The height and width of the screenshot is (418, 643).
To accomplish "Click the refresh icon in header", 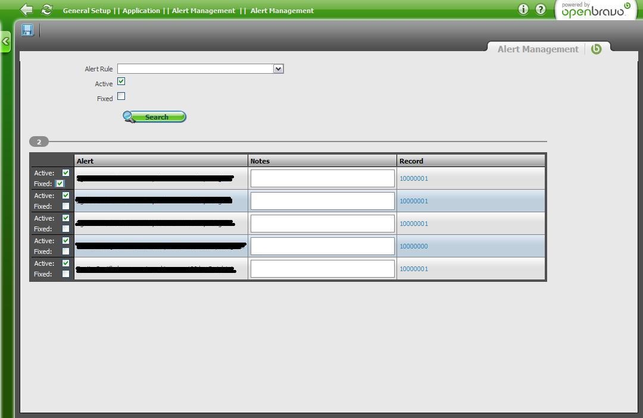I will [x=47, y=10].
